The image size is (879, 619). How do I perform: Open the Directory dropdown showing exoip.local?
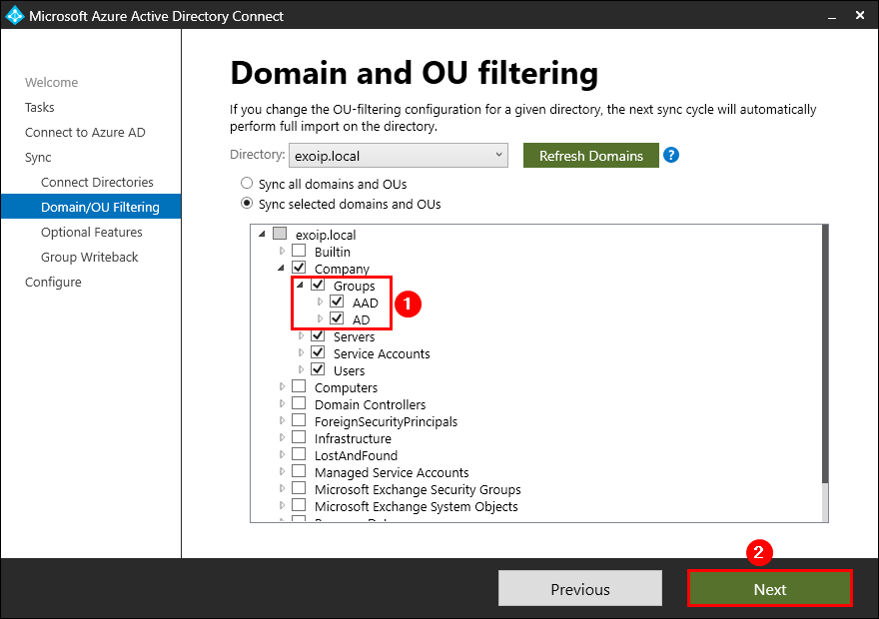pos(399,156)
